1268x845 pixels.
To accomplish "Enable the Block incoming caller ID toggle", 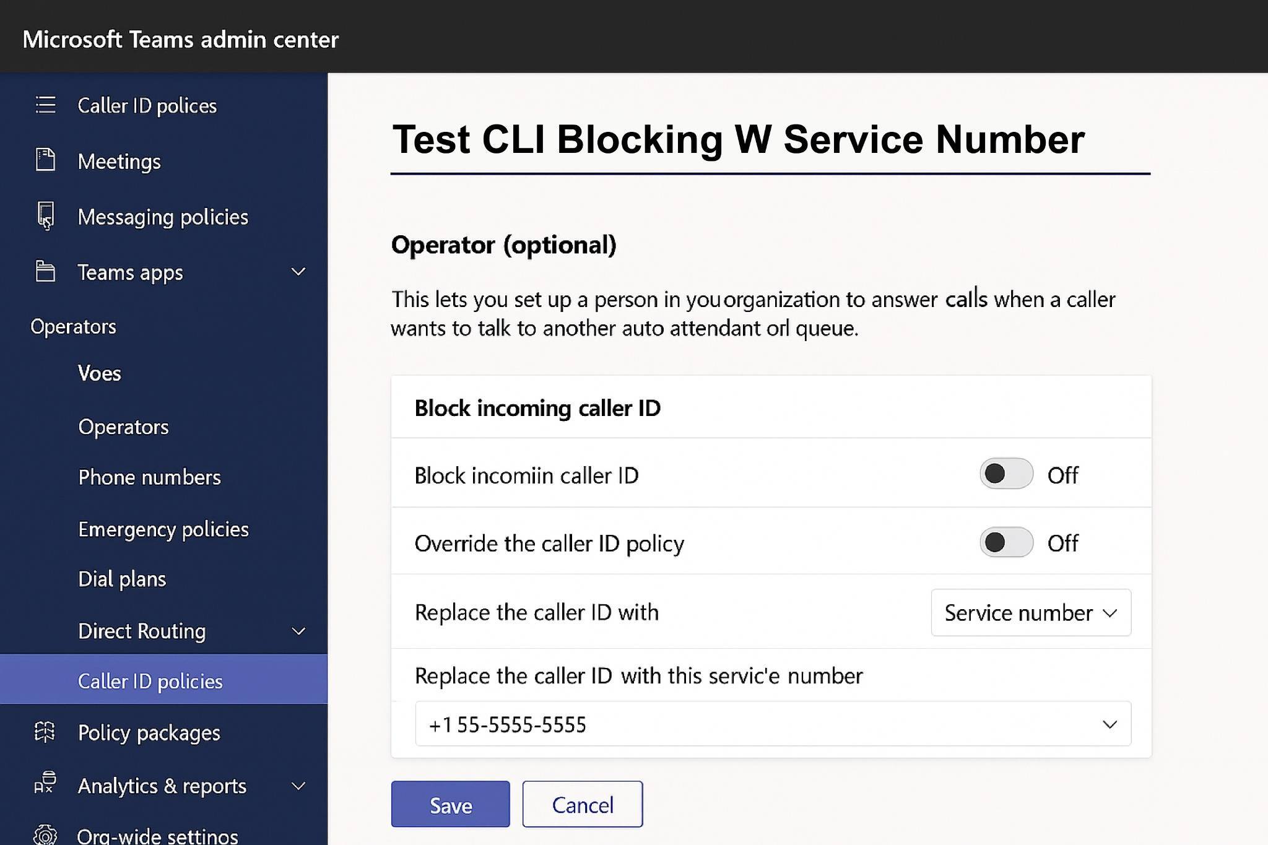I will [x=1005, y=474].
